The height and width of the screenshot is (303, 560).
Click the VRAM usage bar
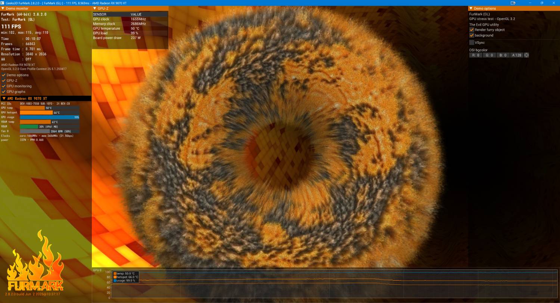pos(50,126)
